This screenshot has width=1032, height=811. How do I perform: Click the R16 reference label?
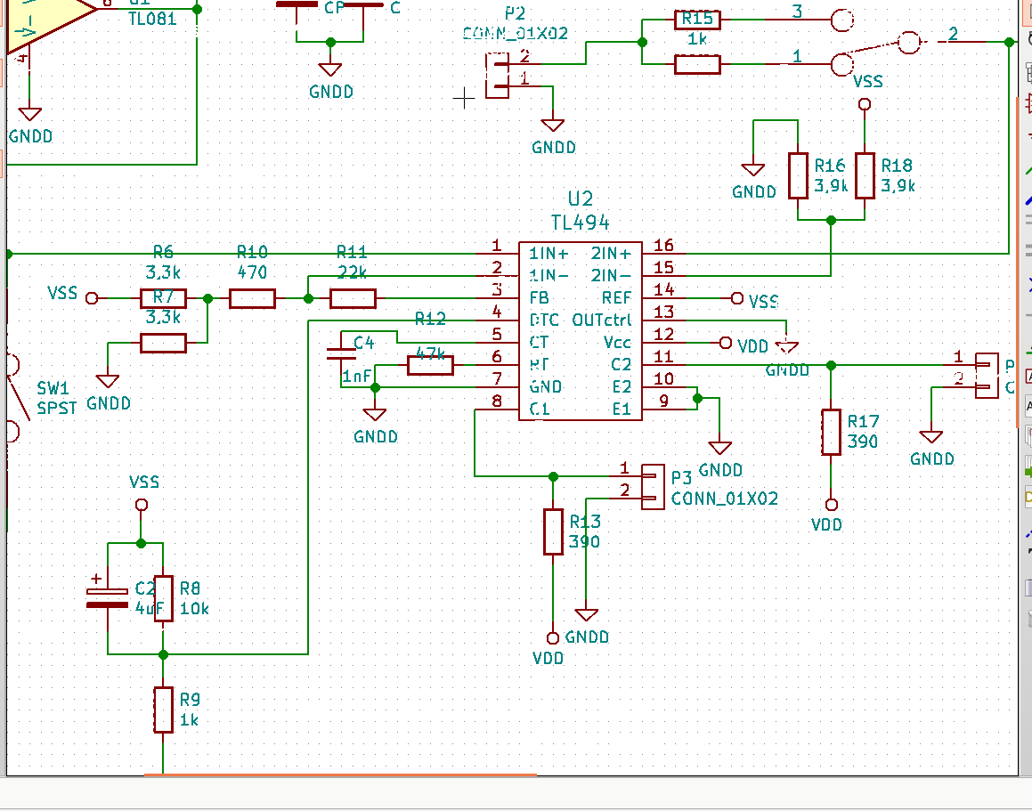tap(829, 166)
